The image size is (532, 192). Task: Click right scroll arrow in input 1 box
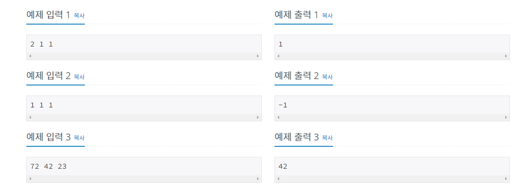click(x=258, y=56)
